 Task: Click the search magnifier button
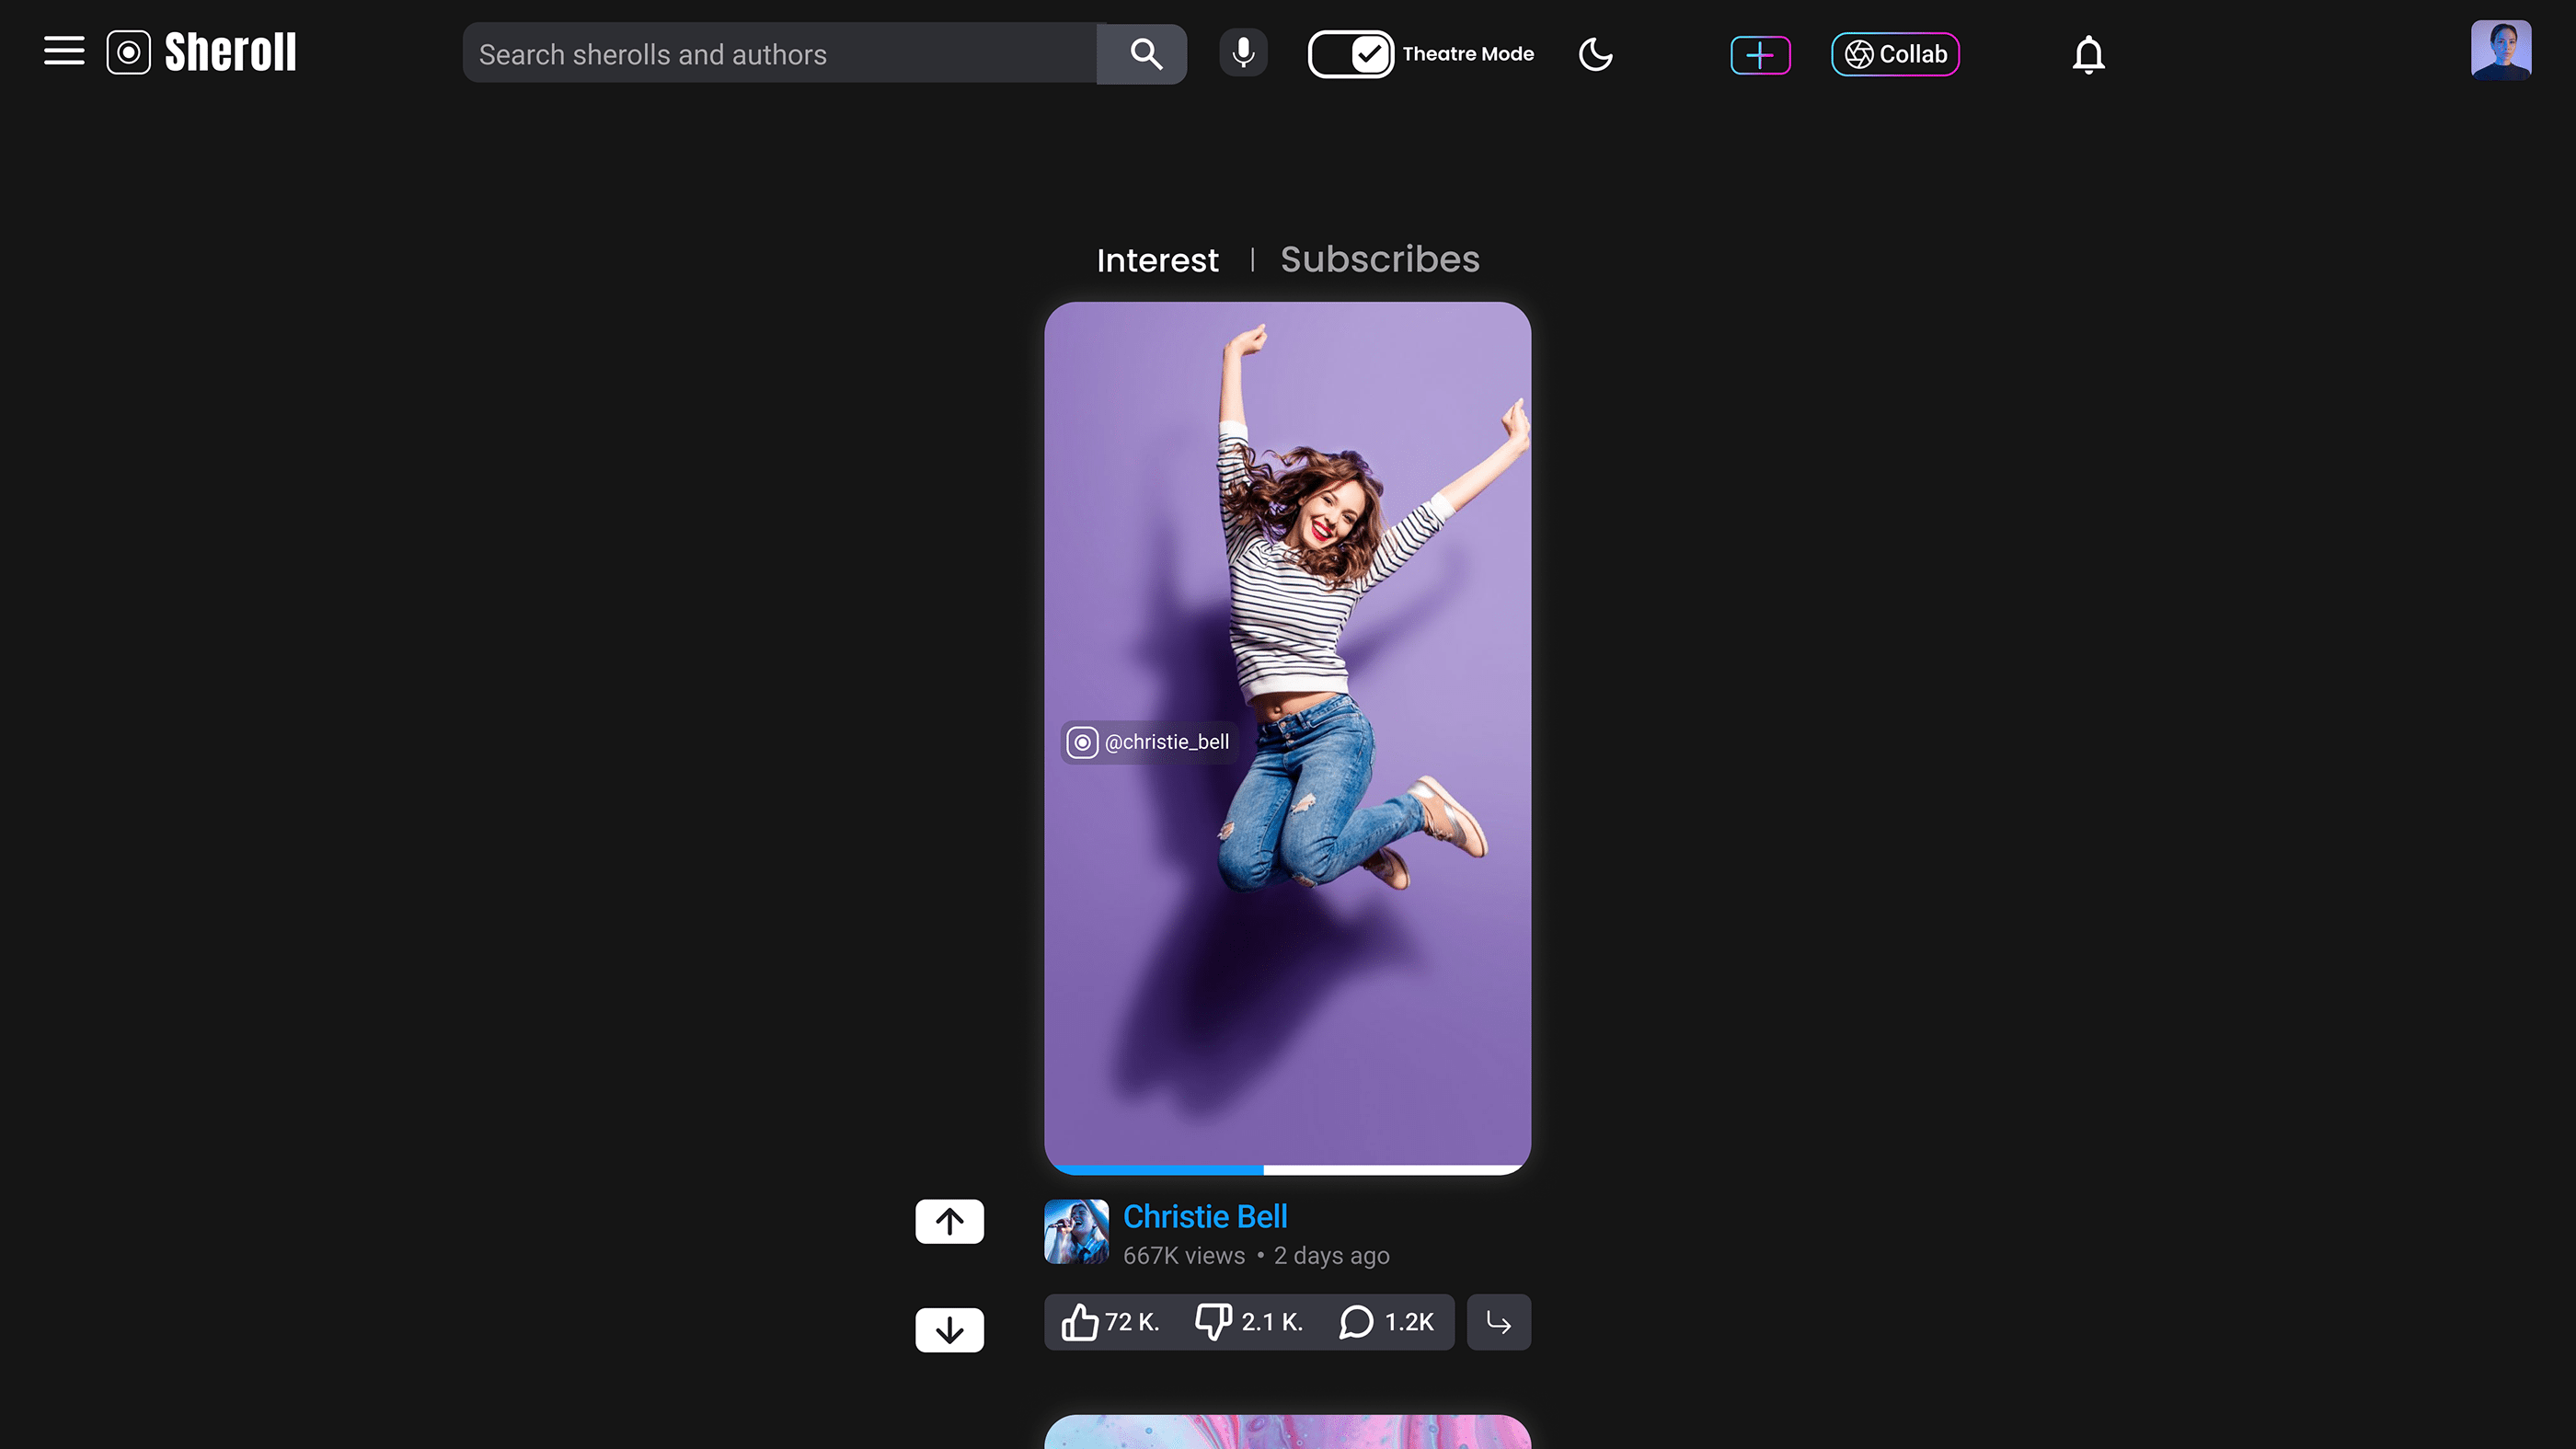pyautogui.click(x=1145, y=54)
